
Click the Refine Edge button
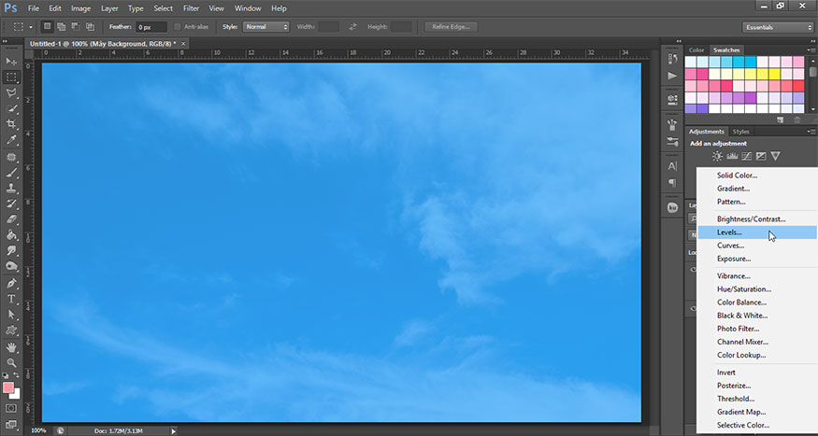point(452,26)
